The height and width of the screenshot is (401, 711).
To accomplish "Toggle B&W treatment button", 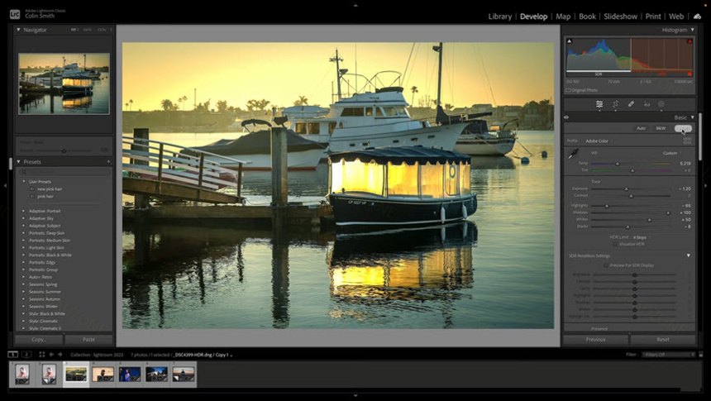I will [x=661, y=128].
